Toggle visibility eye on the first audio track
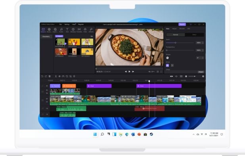The image size is (245, 156). coord(47,108)
